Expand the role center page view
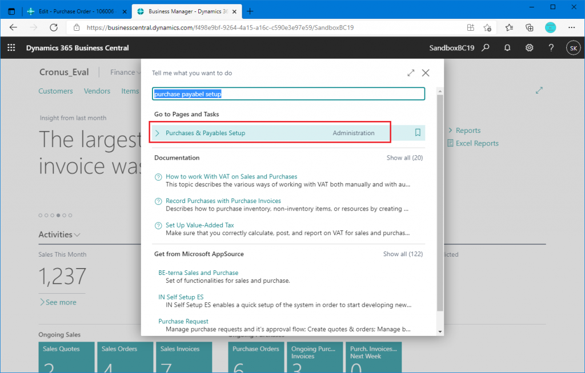This screenshot has width=585, height=373. (539, 90)
